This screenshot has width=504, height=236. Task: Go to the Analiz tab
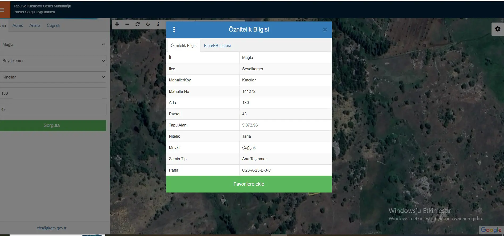pyautogui.click(x=35, y=25)
